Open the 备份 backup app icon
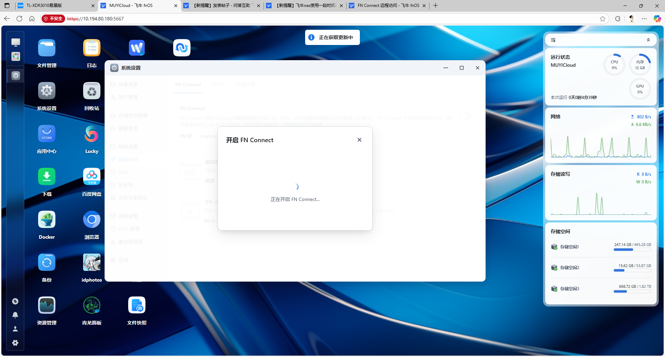Screen dimensions: 665x357 coord(47,262)
